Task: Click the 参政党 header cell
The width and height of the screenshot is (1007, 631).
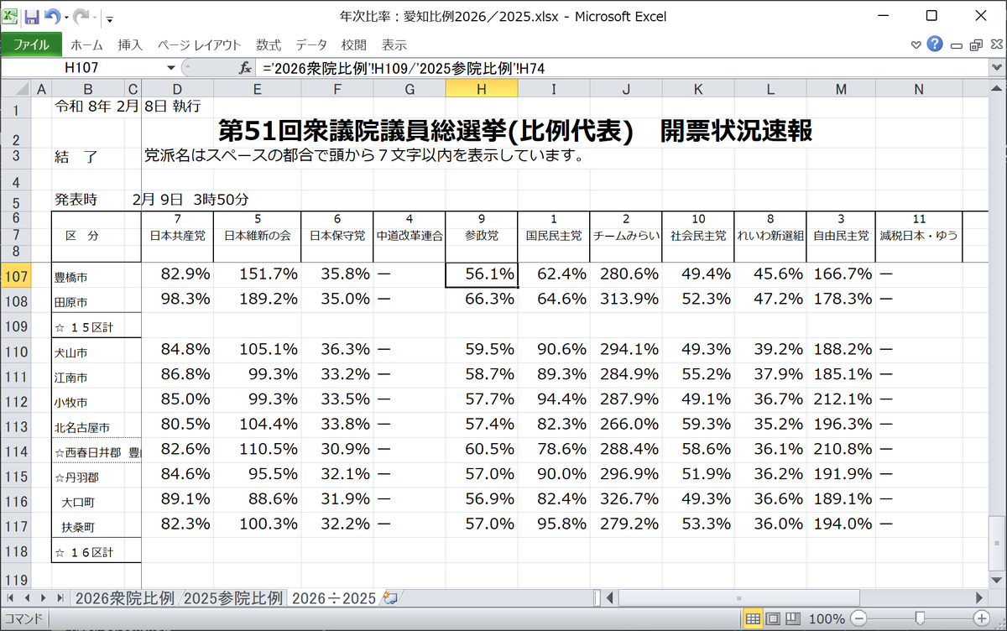Action: pyautogui.click(x=481, y=236)
